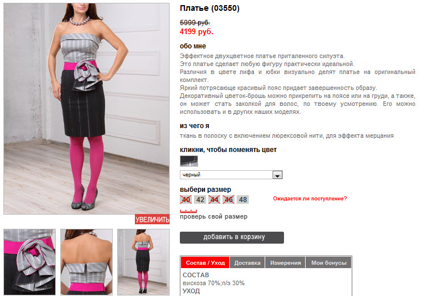
Task: View the flower brooch close-up thumbnail
Action: point(30,262)
